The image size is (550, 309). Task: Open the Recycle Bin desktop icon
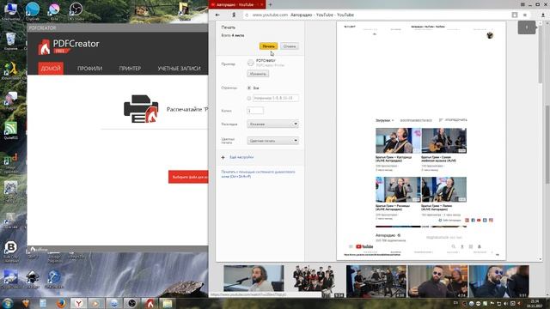[x=10, y=41]
